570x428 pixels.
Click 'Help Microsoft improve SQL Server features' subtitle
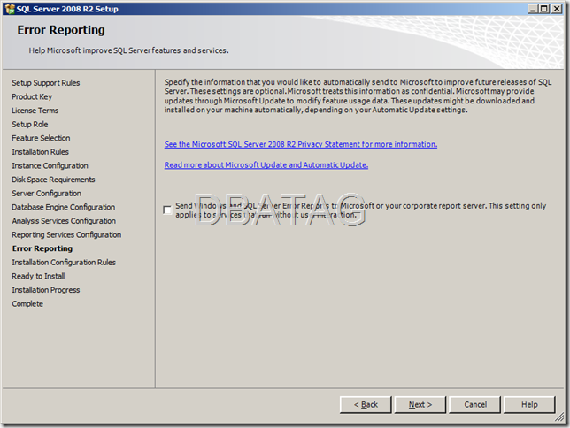pyautogui.click(x=128, y=50)
